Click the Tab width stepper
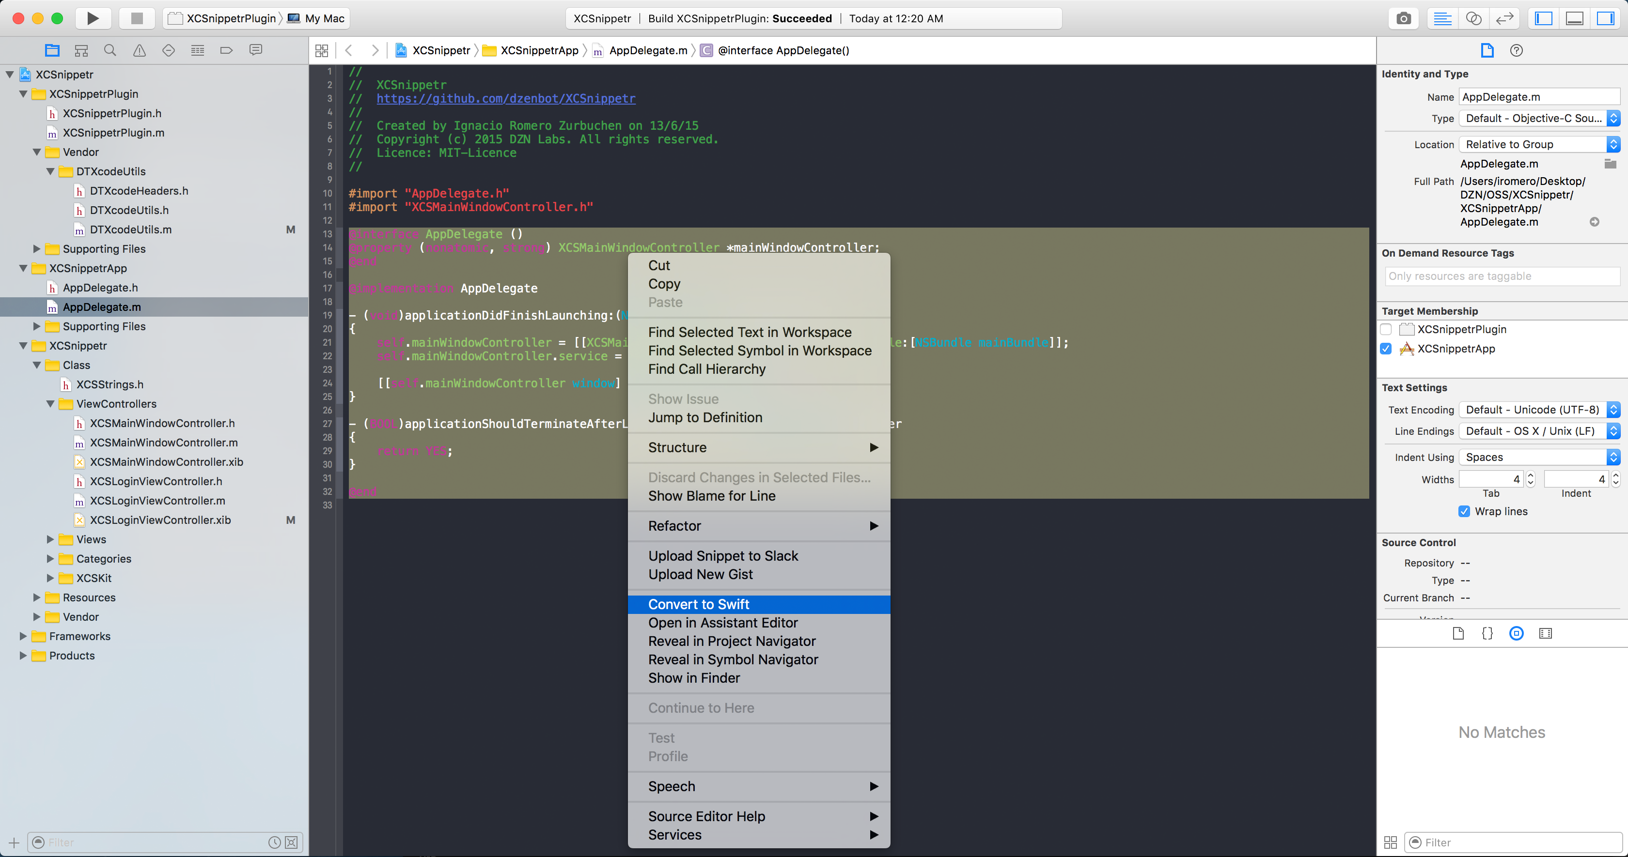The width and height of the screenshot is (1628, 857). point(1531,479)
